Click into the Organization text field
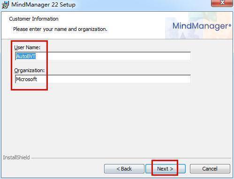 point(103,79)
